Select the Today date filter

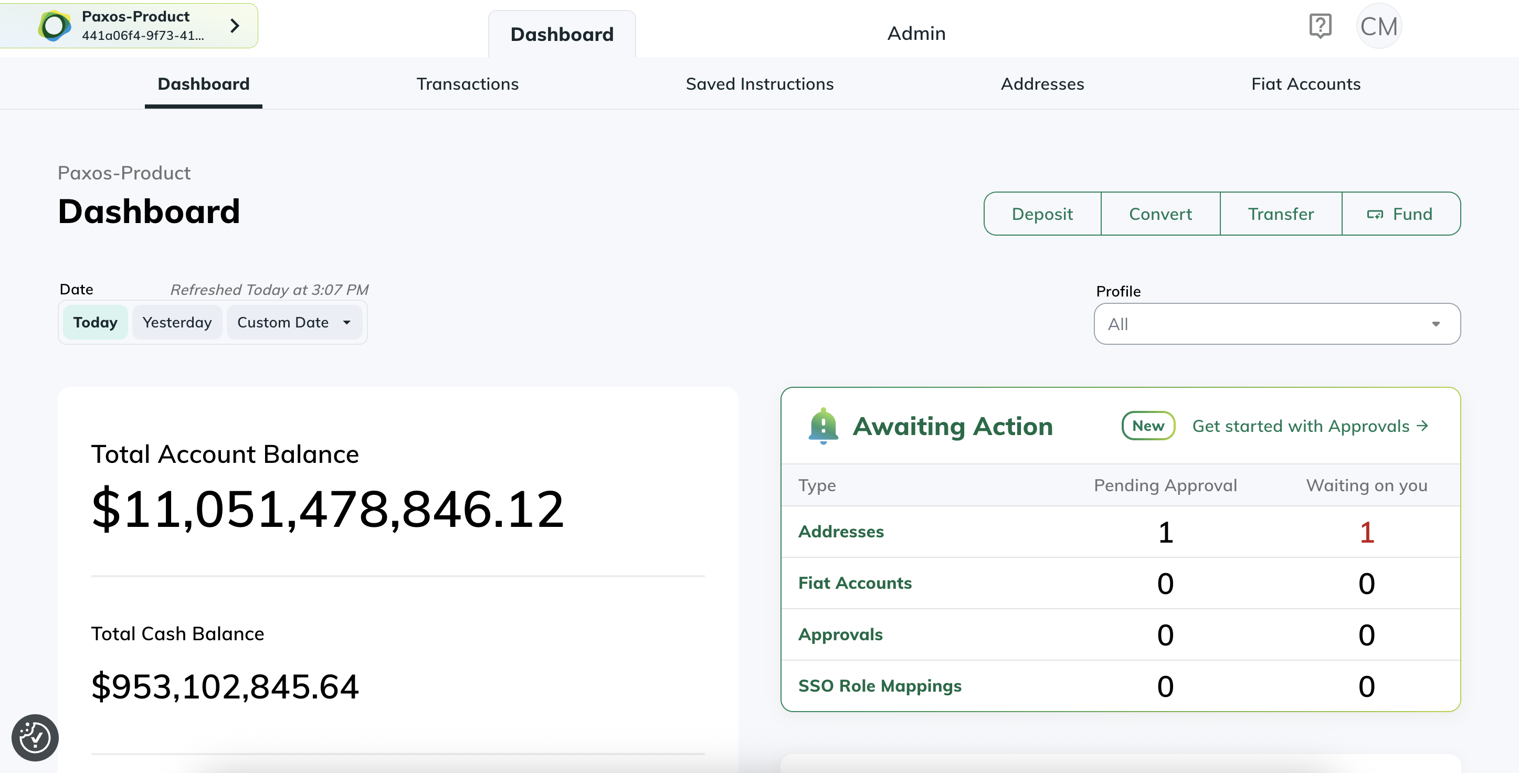95,323
